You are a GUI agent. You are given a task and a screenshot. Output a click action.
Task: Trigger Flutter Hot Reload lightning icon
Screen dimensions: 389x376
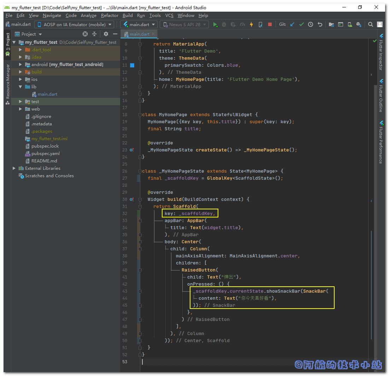[251, 25]
